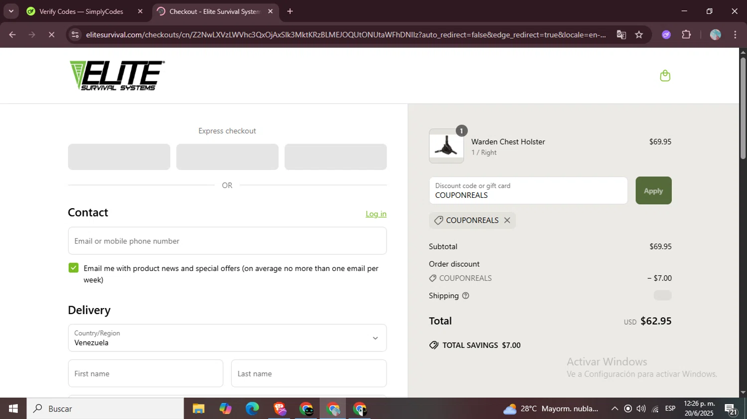
Task: Click the Buscar taskbar search box
Action: coord(105,409)
